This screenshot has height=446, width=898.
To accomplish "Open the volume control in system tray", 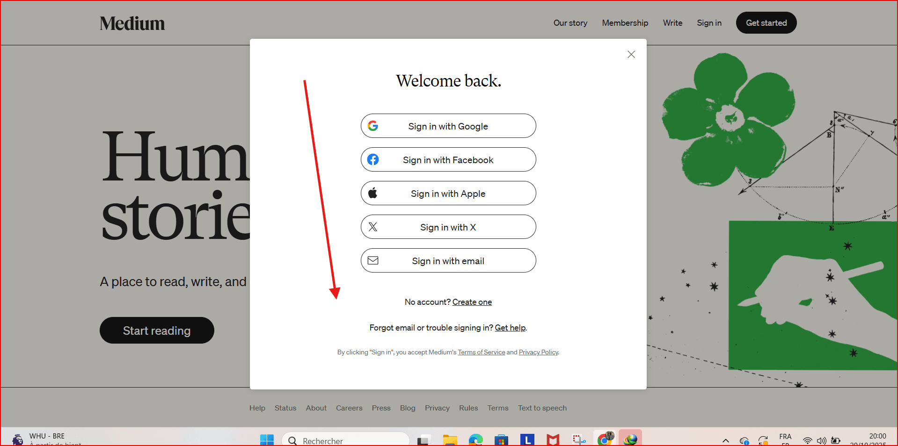I will (821, 440).
